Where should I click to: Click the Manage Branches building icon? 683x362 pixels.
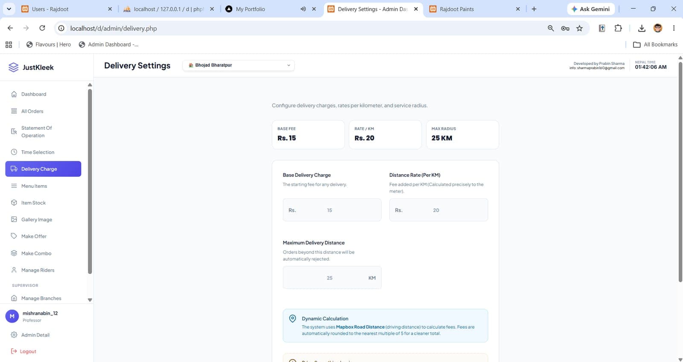(x=14, y=298)
